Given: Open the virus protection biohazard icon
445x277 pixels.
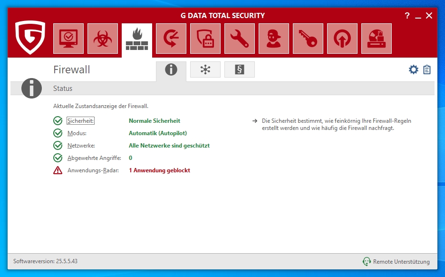Looking at the screenshot, I should click(103, 39).
